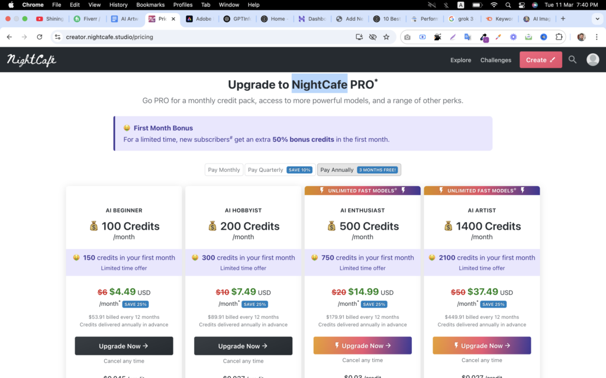Open the green envelope extension icon
The height and width of the screenshot is (378, 606).
528,37
